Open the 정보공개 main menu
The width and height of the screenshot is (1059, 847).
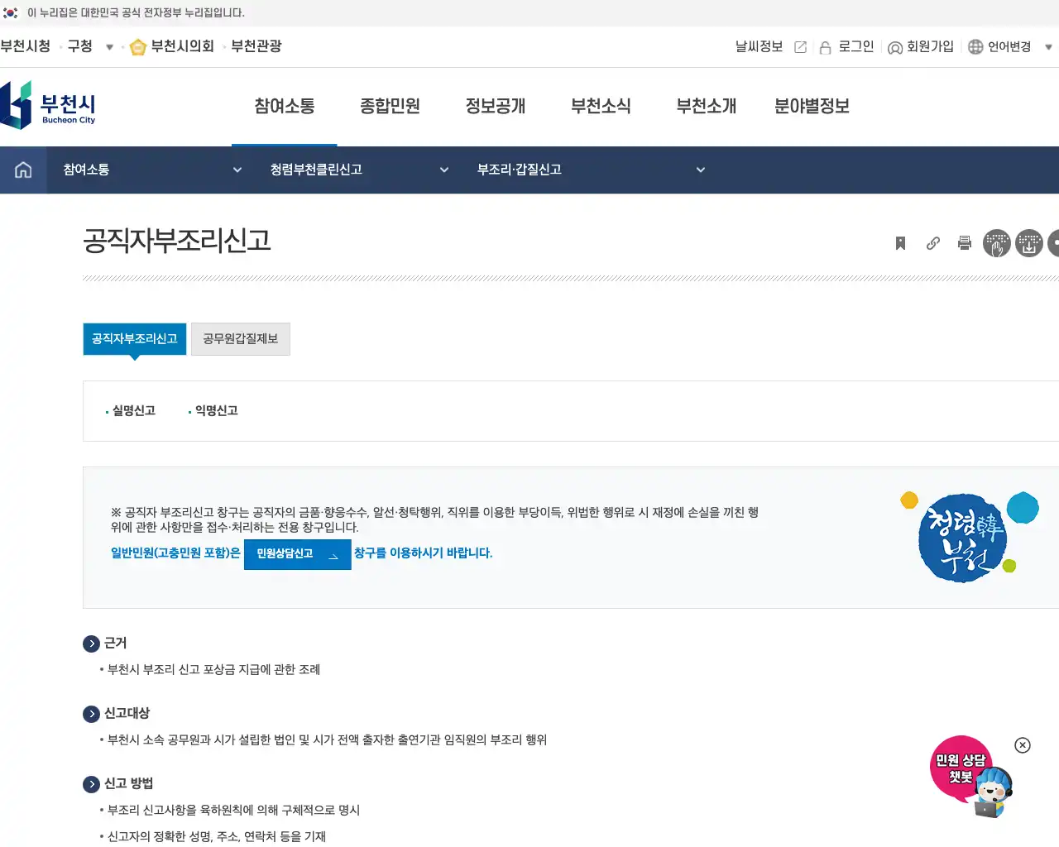point(496,106)
